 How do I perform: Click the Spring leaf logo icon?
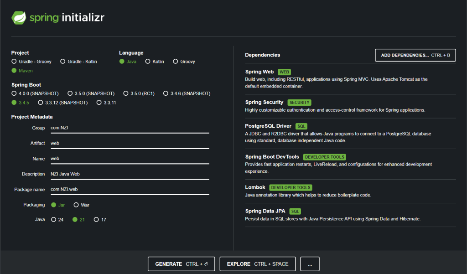click(x=19, y=18)
